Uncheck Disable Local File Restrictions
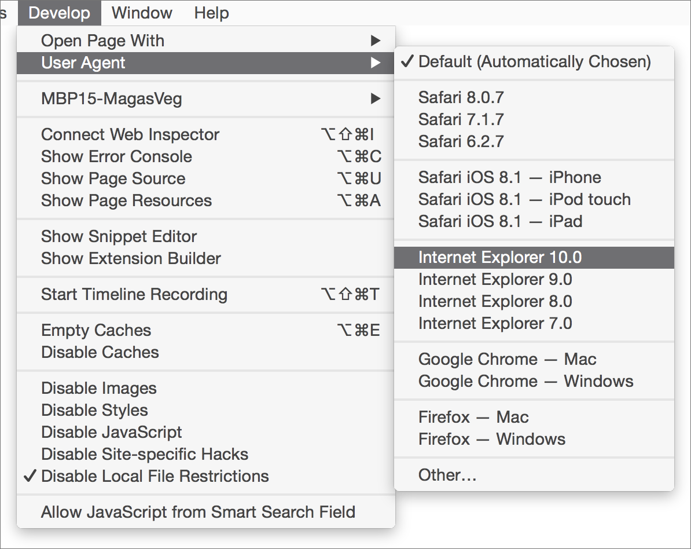 pyautogui.click(x=206, y=476)
